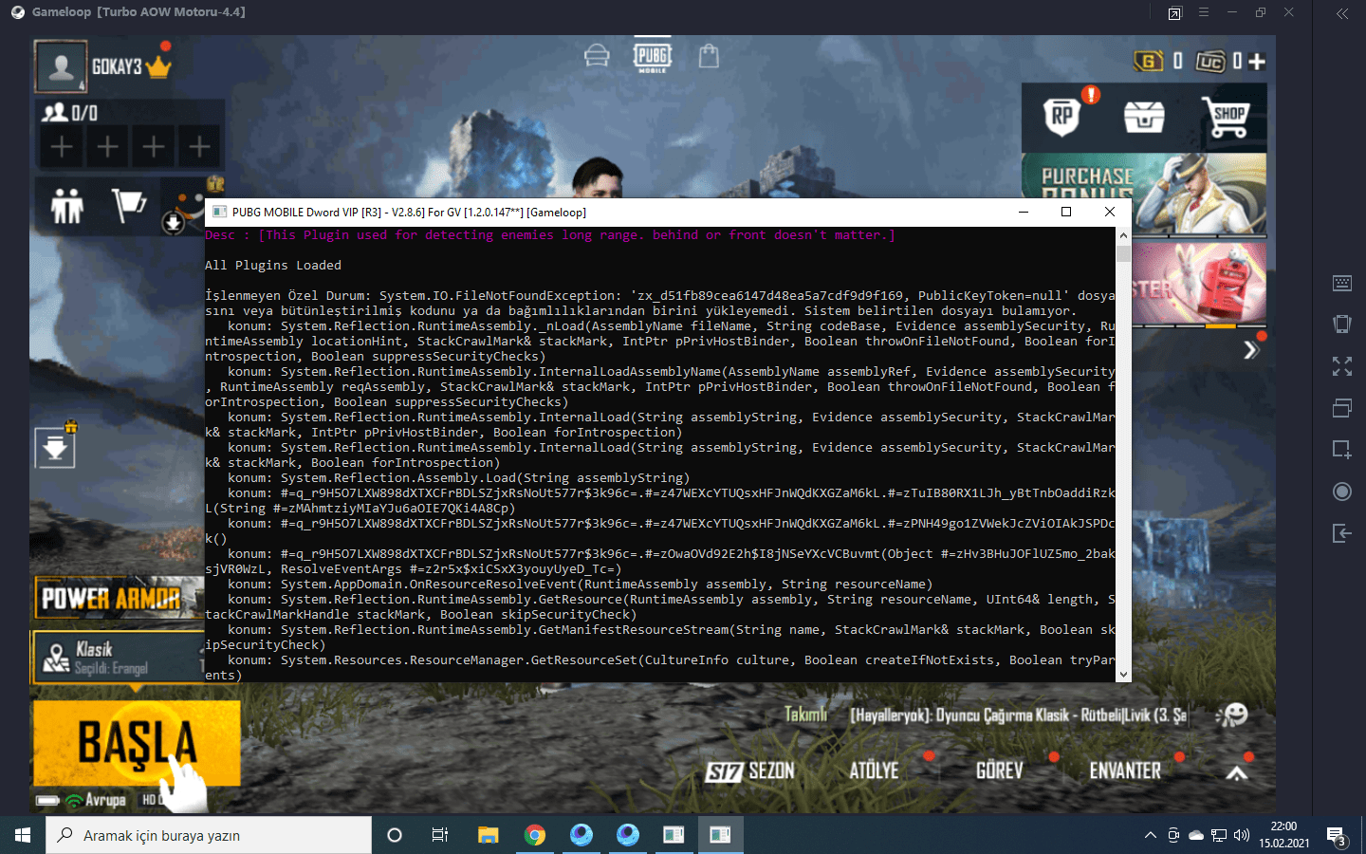The height and width of the screenshot is (854, 1366).
Task: Open the POWER ARMOR event banner
Action: click(118, 598)
